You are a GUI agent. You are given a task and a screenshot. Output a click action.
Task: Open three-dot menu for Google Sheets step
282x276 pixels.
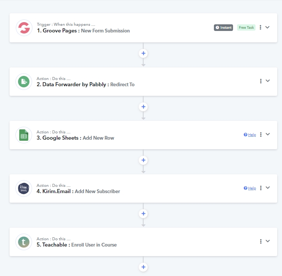261,134
